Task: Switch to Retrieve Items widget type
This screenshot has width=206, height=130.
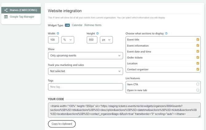Action: coord(93,25)
